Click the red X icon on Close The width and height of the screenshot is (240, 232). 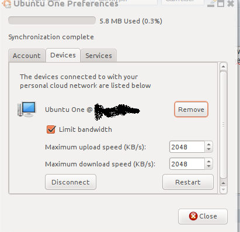193,216
